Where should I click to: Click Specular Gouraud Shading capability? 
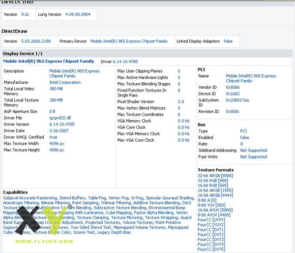(x=170, y=198)
